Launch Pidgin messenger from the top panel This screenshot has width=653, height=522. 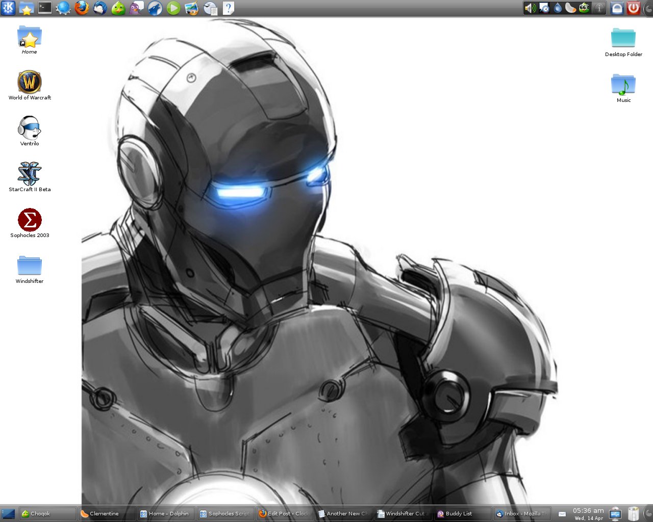tap(137, 8)
